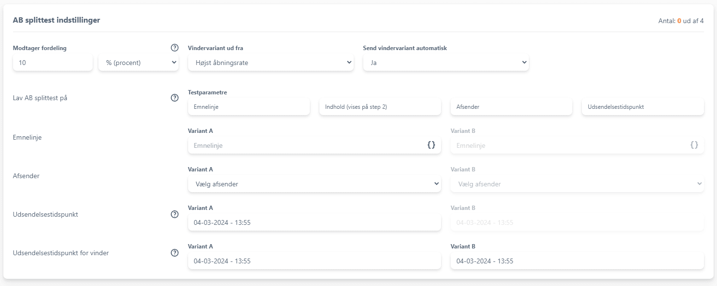The height and width of the screenshot is (286, 717).
Task: Click Variant A Emnelinje text field
Action: coord(306,145)
